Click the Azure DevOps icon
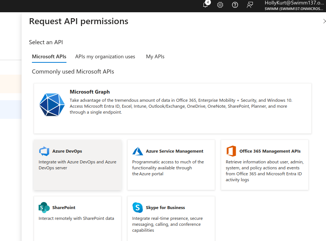Viewport: 326px width, 241px height. tap(44, 151)
